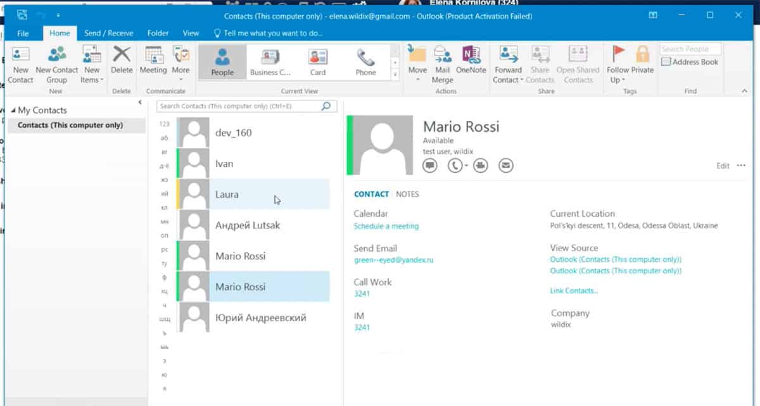Switch to Business Card view

click(270, 62)
